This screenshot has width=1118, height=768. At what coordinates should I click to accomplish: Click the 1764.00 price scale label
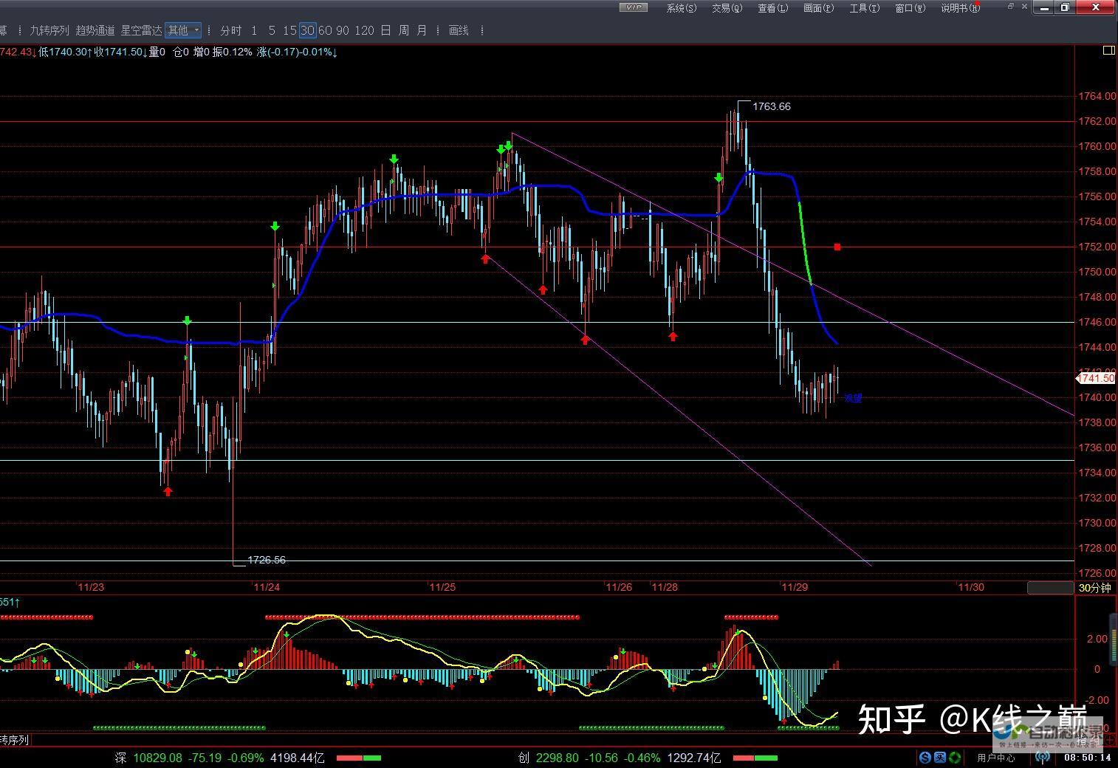coord(1097,96)
